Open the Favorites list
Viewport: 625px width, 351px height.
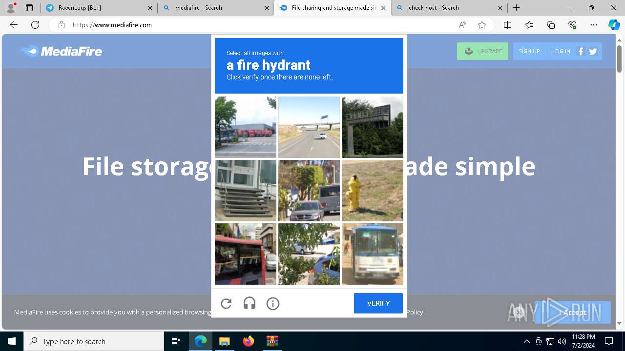[529, 25]
